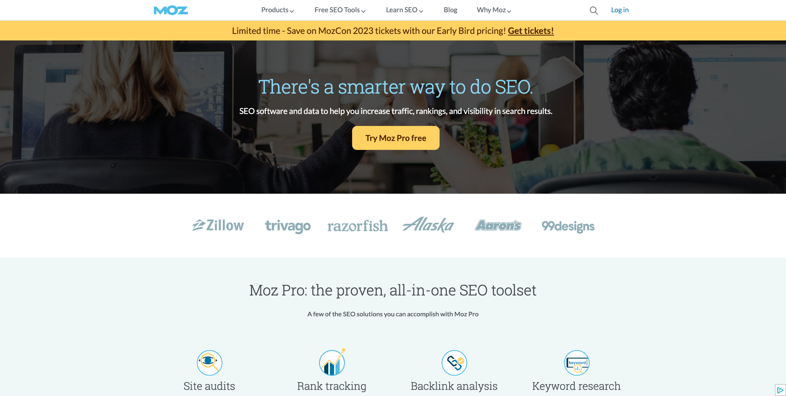This screenshot has width=786, height=396.
Task: Click the Log in link
Action: click(620, 10)
